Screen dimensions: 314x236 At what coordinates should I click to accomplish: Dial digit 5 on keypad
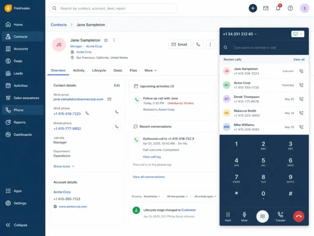(x=263, y=162)
